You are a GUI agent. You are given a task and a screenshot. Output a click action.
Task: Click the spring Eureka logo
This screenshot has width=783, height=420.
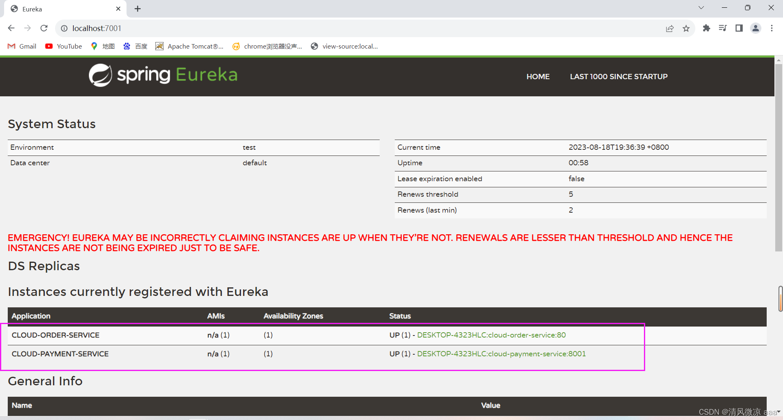pos(163,75)
